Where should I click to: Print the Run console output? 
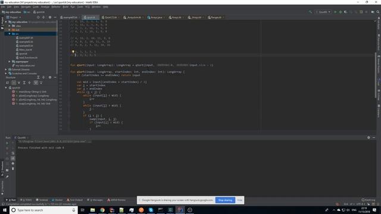pos(13,163)
